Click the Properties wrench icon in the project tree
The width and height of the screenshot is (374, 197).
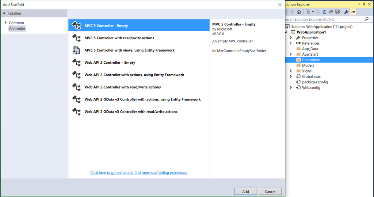298,38
